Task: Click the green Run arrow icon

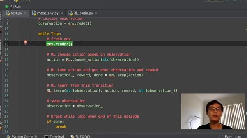Action: [x=7, y=7]
